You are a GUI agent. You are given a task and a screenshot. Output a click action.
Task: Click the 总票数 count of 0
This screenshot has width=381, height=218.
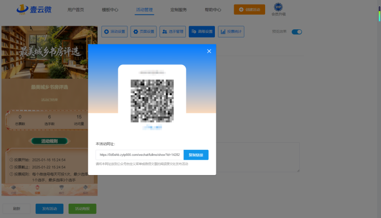[x=20, y=117]
